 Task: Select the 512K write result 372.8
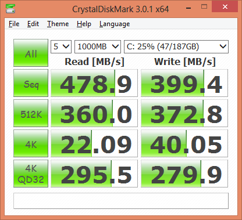pos(184,113)
